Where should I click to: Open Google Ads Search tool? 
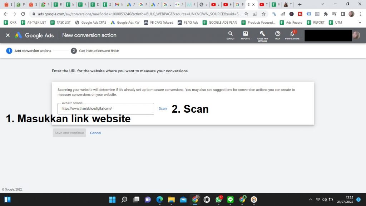[x=230, y=34]
